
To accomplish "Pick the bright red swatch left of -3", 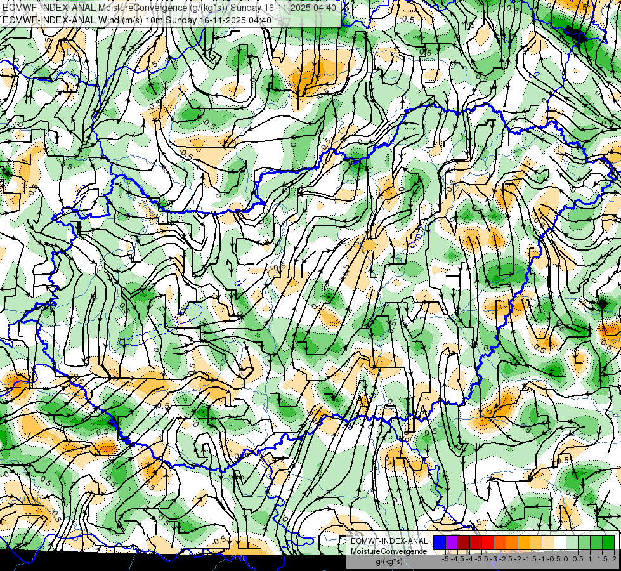I will (488, 542).
